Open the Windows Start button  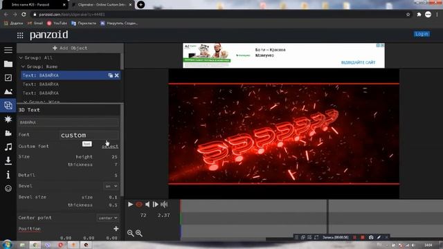(x=7, y=244)
